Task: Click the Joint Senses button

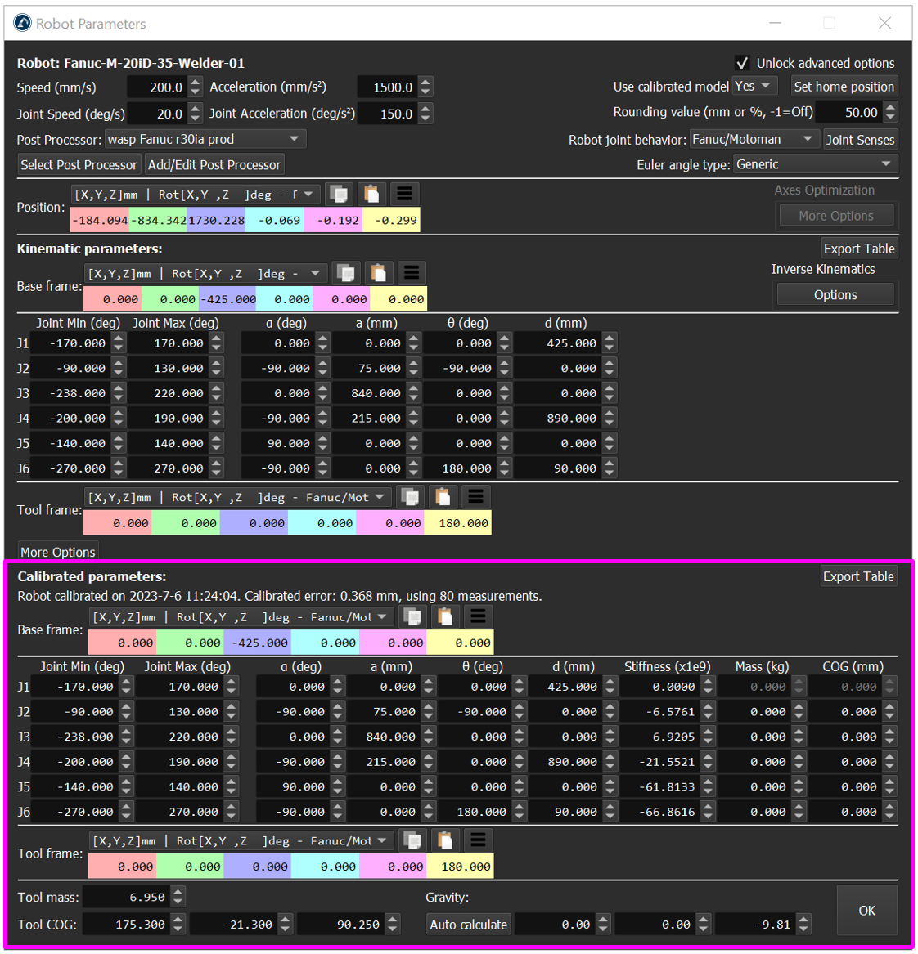Action: [860, 140]
